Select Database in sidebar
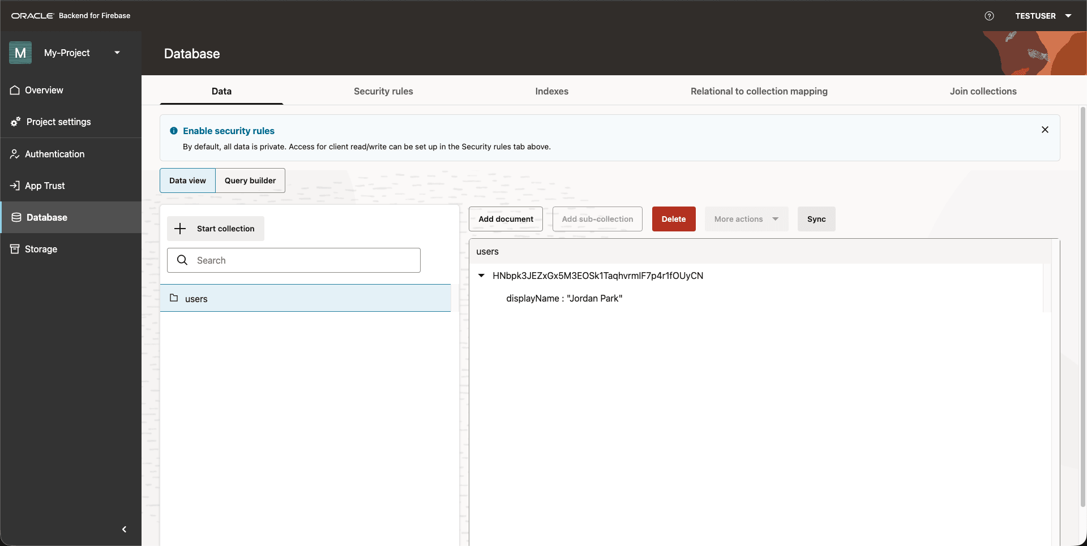Image resolution: width=1087 pixels, height=546 pixels. click(71, 217)
